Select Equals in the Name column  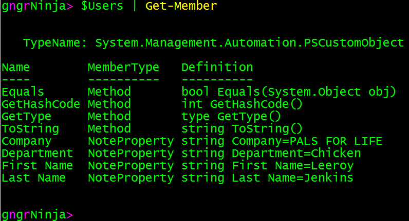pyautogui.click(x=20, y=92)
